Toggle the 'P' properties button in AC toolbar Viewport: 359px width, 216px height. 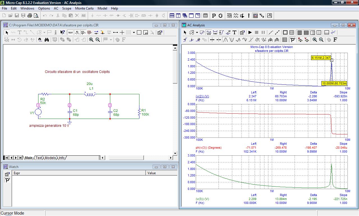tap(293, 40)
